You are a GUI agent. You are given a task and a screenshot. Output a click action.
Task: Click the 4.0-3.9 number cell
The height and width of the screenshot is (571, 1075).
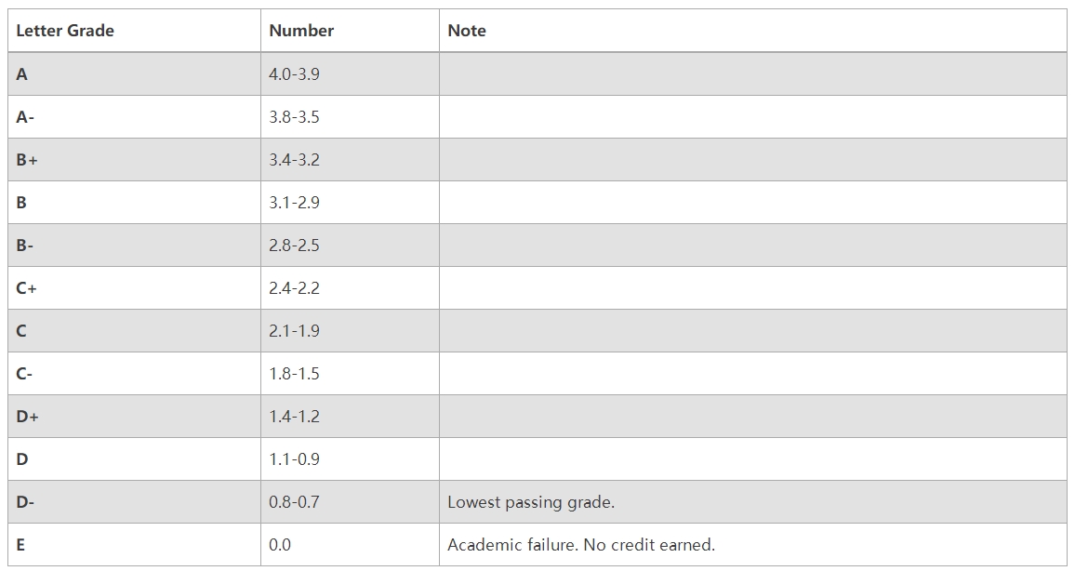pyautogui.click(x=294, y=74)
